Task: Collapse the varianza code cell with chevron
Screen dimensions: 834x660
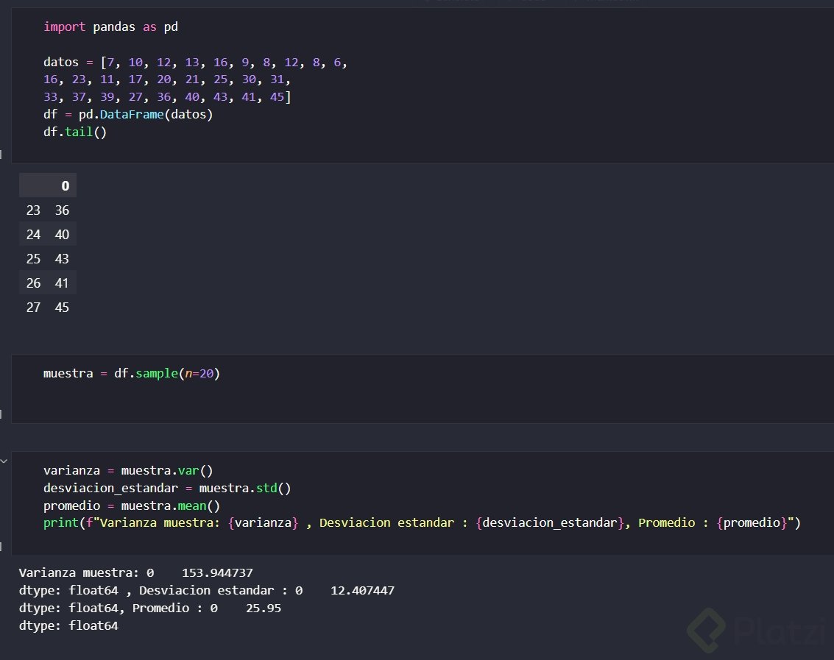Action: point(4,461)
